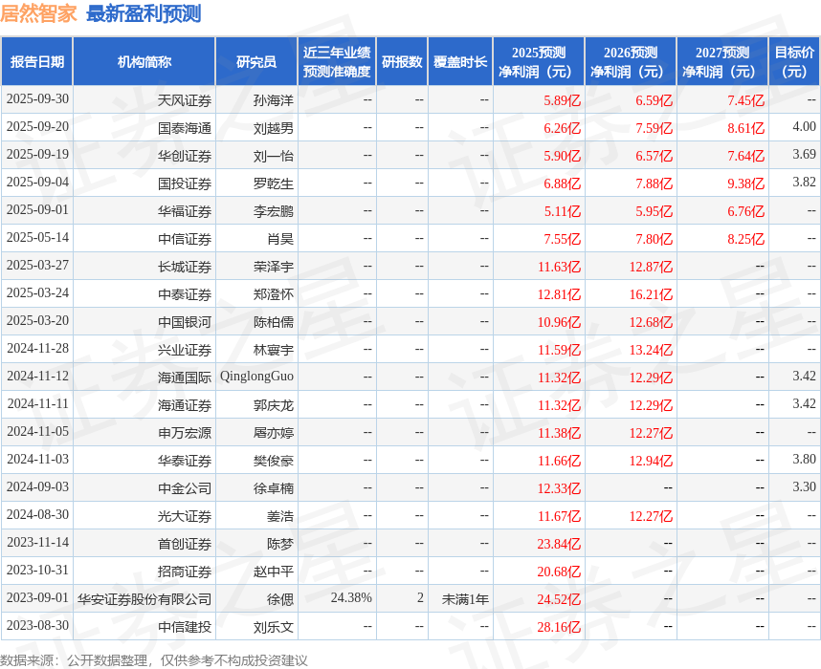Click the 28.16亿 profit value
821x669 pixels.
click(x=559, y=627)
